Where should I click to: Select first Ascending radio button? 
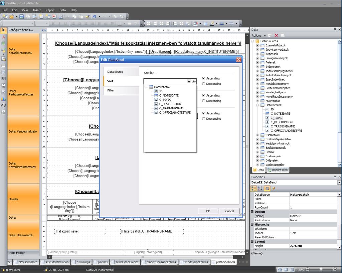[x=203, y=78]
